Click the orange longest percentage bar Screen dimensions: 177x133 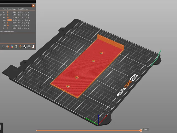tap(10, 20)
